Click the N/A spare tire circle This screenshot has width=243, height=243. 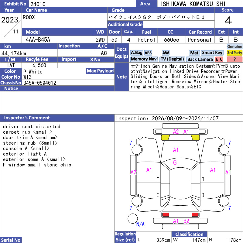133,218
